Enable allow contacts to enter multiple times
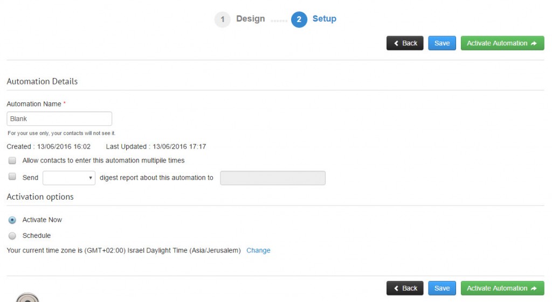The image size is (552, 302). (12, 160)
